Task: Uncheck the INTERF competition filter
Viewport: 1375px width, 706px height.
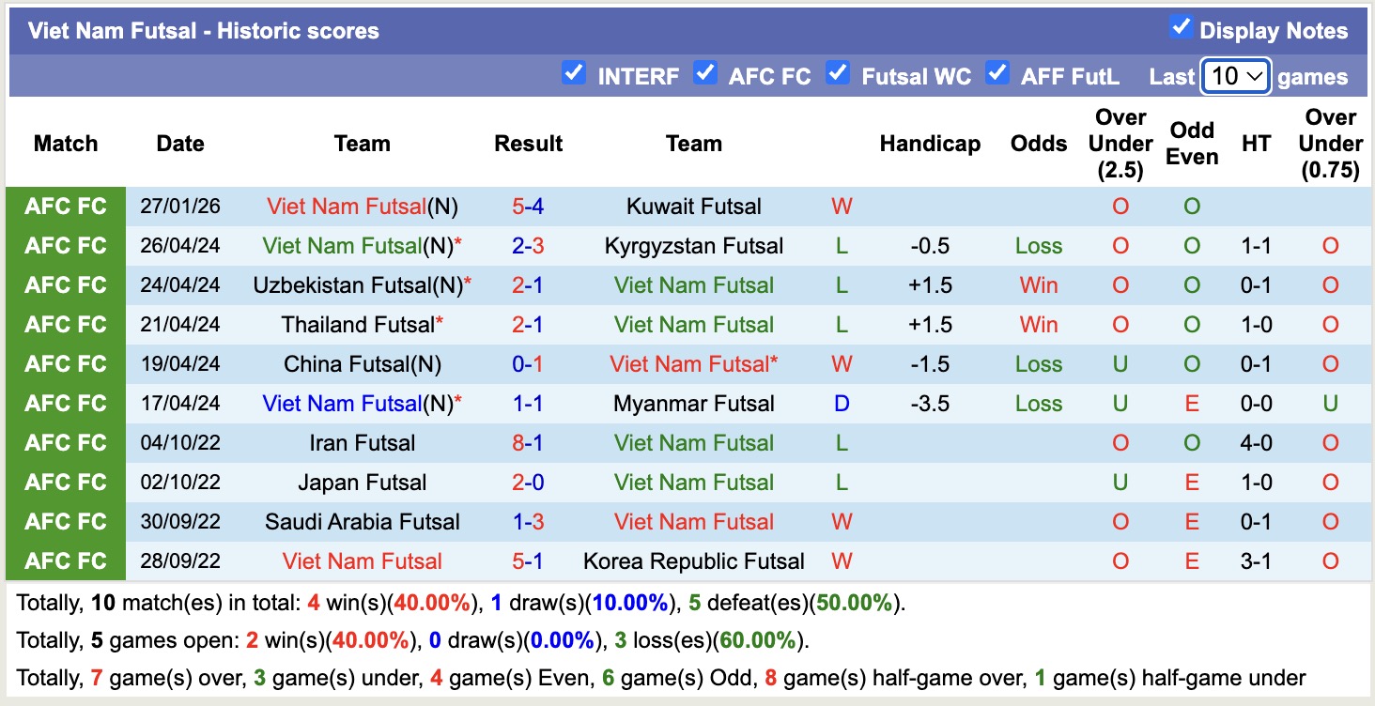Action: (574, 70)
